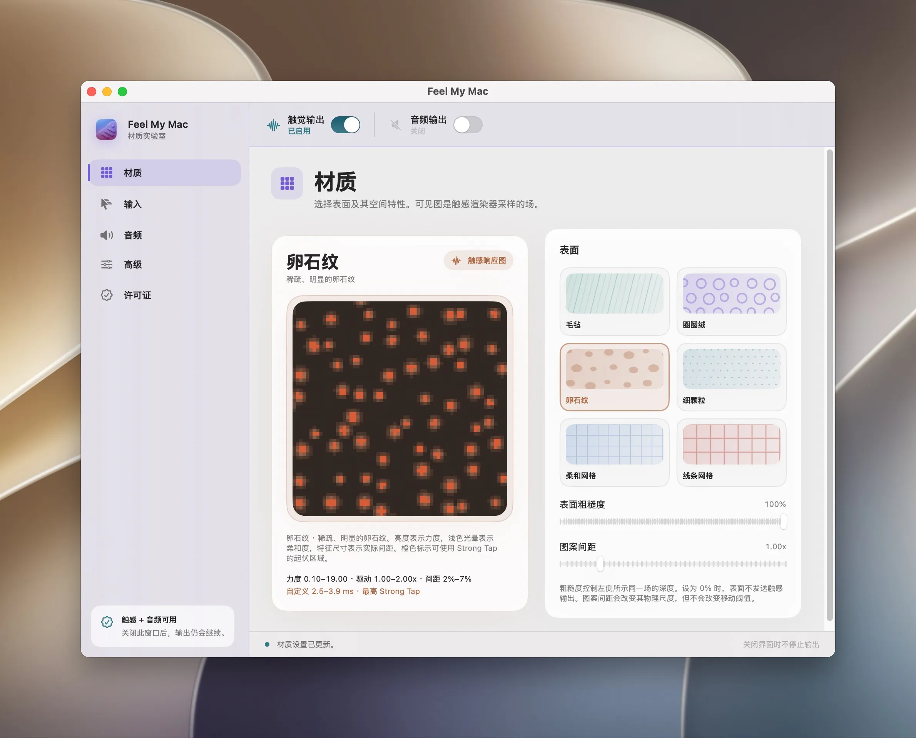This screenshot has width=916, height=738.
Task: Click the 许可证 badge icon in sidebar
Action: click(107, 295)
